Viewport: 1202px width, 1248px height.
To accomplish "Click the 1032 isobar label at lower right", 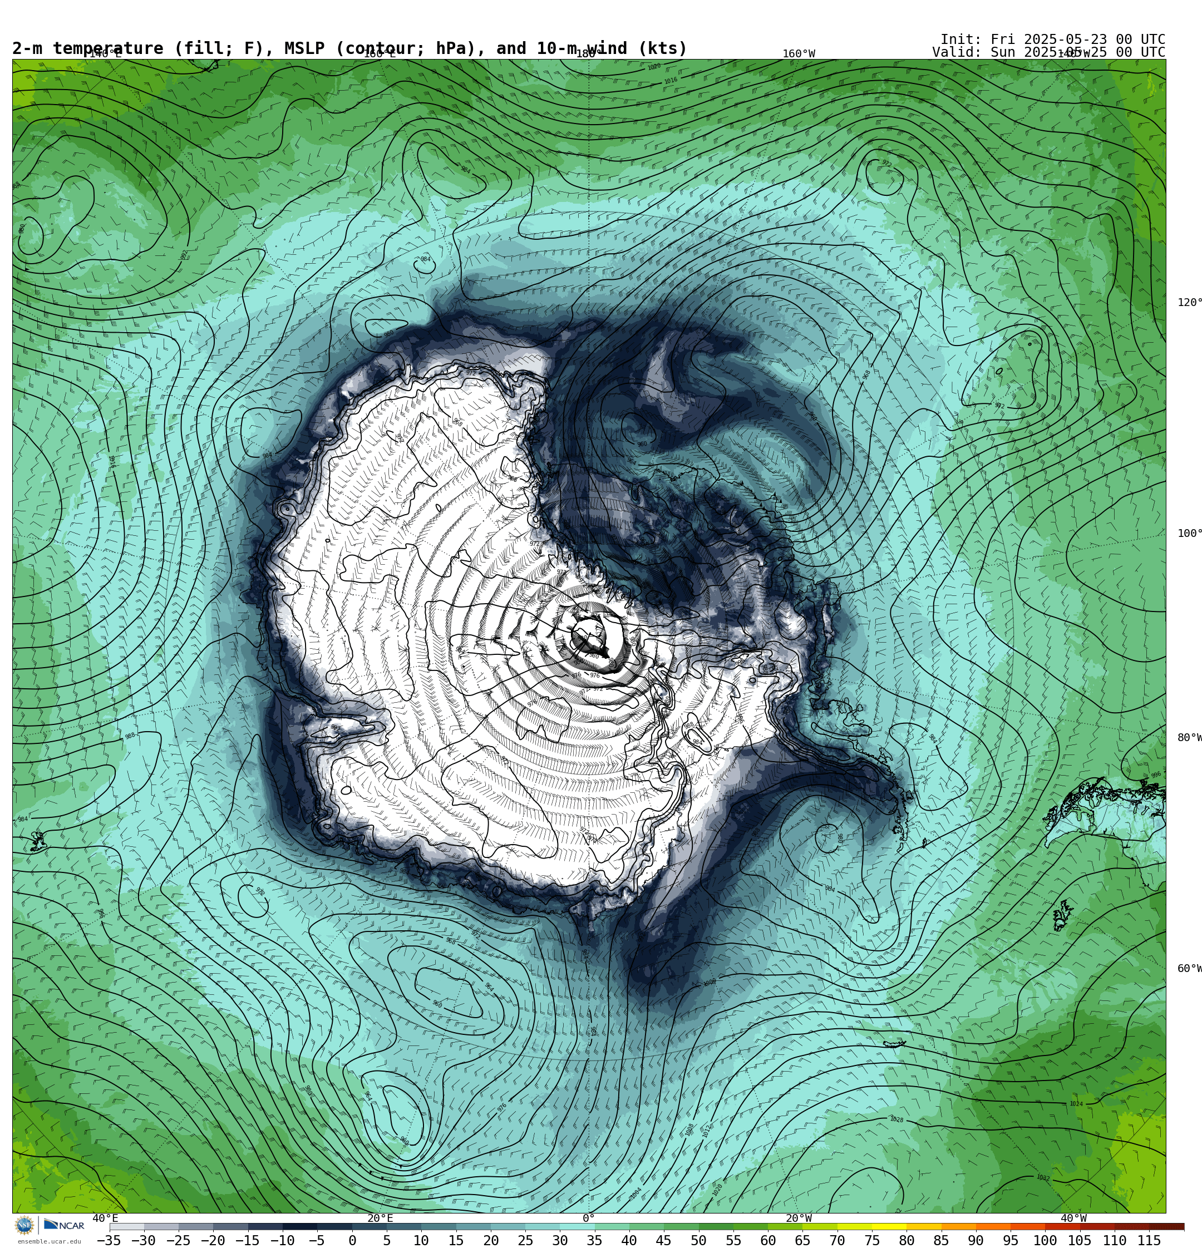I will [x=1043, y=1178].
